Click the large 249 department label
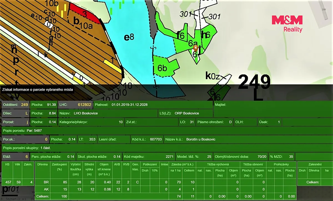This screenshot has width=333, height=201. tap(254, 82)
